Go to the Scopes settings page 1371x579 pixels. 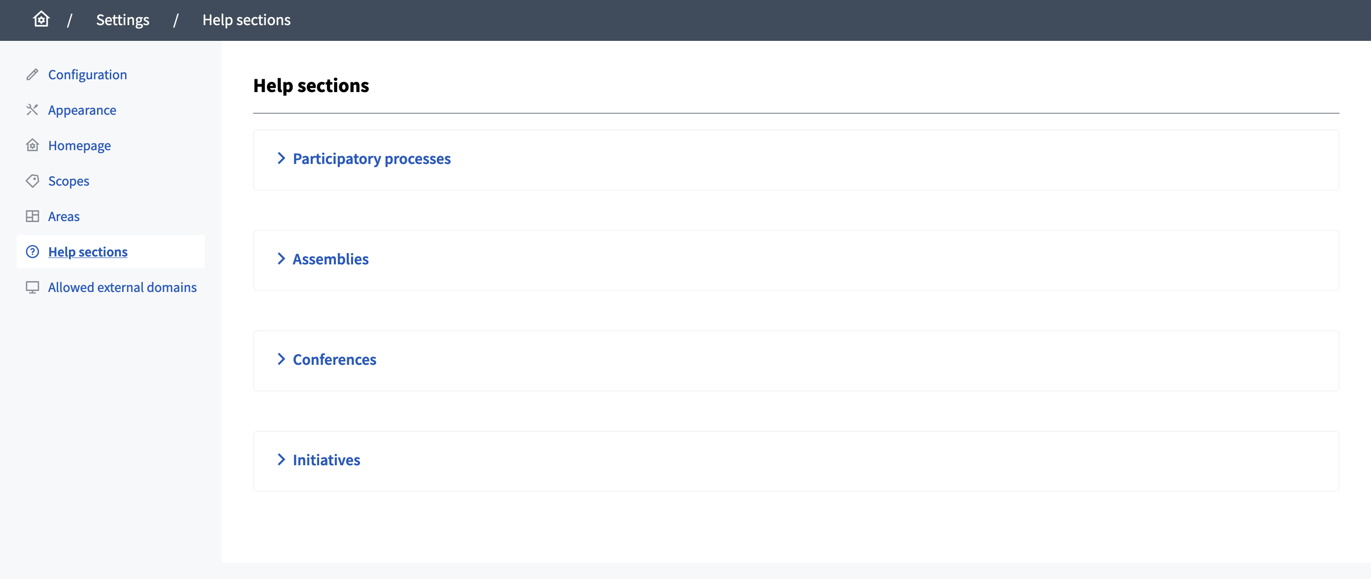coord(68,180)
